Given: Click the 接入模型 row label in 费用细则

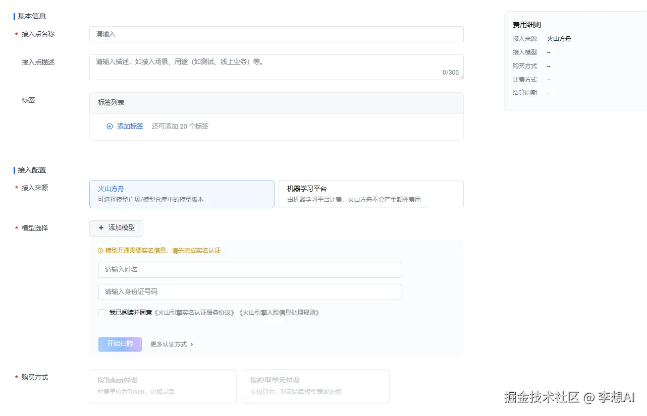Looking at the screenshot, I should pos(525,52).
